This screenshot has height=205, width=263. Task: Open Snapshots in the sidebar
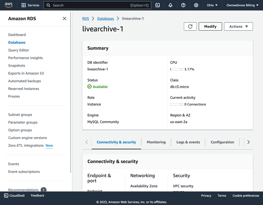[17, 66]
